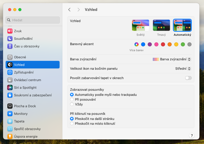Image resolution: width=204 pixels, height=144 pixels.
Task: Choose the red accent color
Action: click(x=163, y=44)
